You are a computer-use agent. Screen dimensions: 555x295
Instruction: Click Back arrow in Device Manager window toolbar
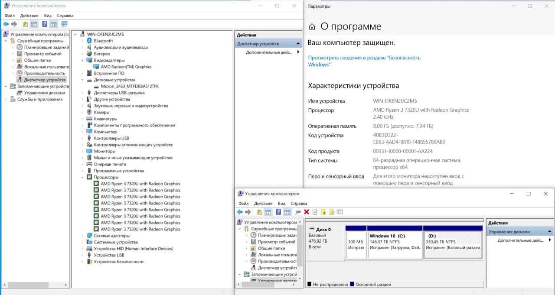pos(6,24)
